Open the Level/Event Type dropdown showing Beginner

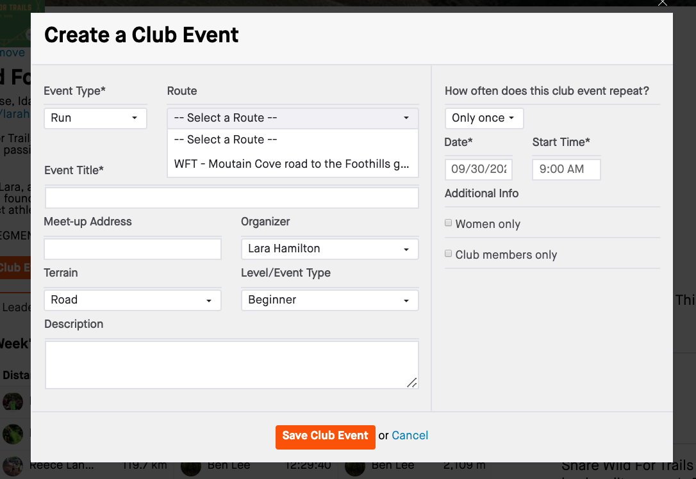[x=329, y=300]
